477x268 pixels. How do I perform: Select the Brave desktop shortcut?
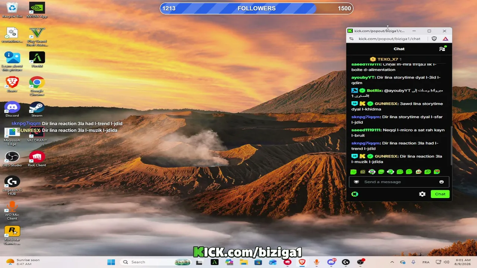(x=12, y=84)
